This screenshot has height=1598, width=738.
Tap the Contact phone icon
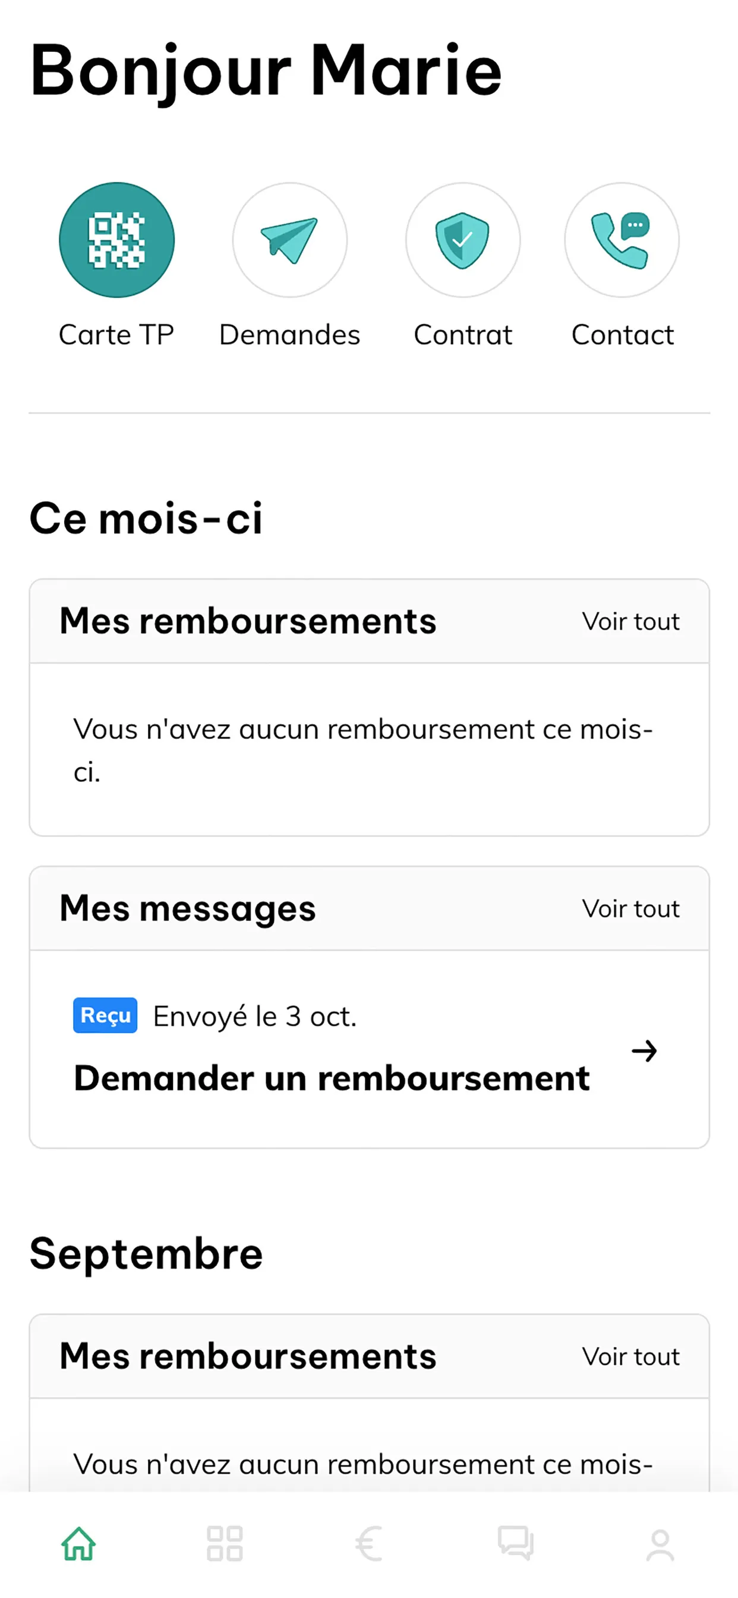tap(622, 240)
